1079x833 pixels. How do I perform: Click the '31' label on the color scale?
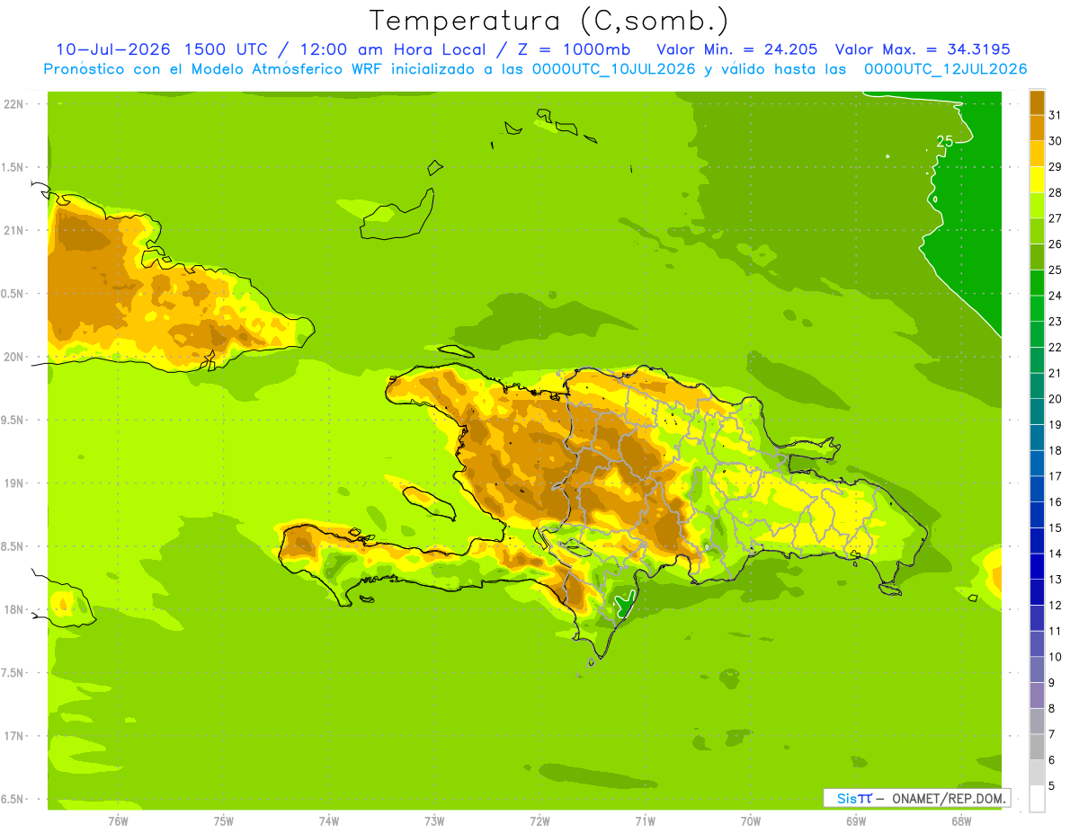[x=1056, y=115]
